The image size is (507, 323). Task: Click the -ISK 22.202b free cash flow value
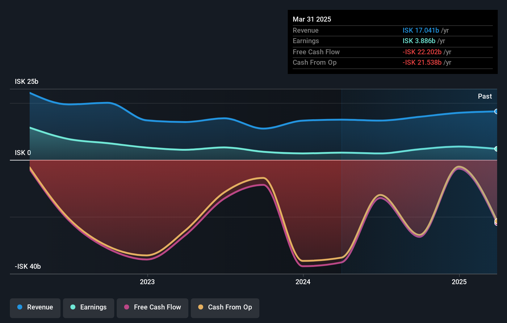tap(422, 52)
